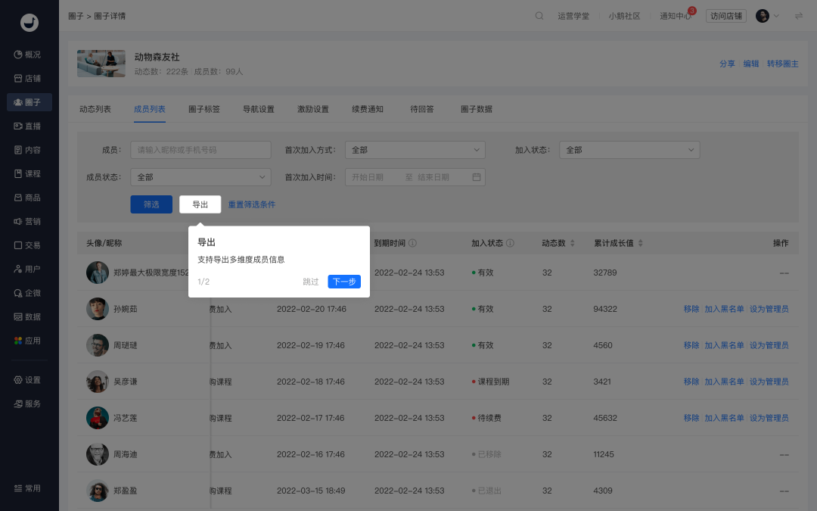The image size is (817, 511).
Task: Open 内容 content section in sidebar
Action: [27, 150]
